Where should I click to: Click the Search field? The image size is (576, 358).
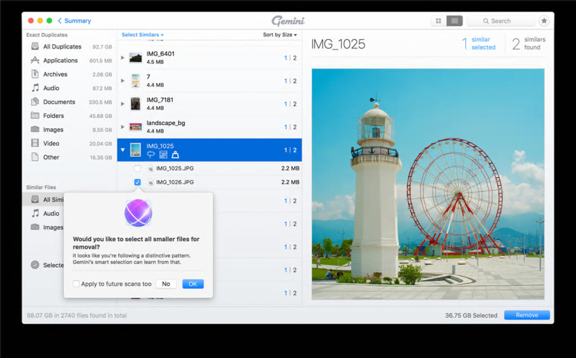pyautogui.click(x=501, y=21)
